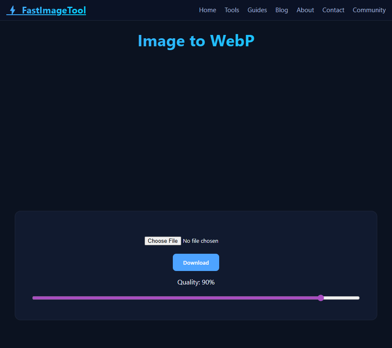Navigate to the Guides section

point(257,10)
